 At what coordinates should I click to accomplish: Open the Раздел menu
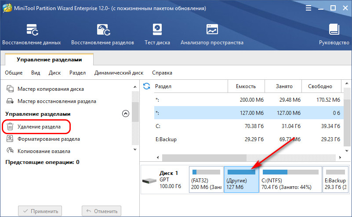click(x=77, y=73)
